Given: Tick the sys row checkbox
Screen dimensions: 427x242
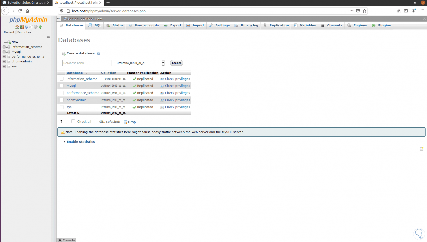Looking at the screenshot, I should [x=62, y=107].
